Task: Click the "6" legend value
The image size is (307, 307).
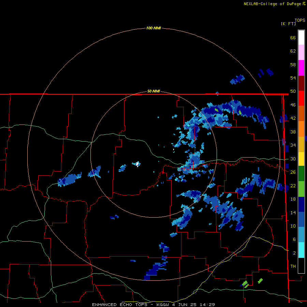Action: [294, 239]
